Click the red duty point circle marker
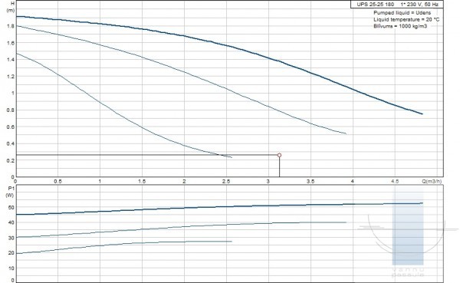Screen dimensions: 460x283 279,155
